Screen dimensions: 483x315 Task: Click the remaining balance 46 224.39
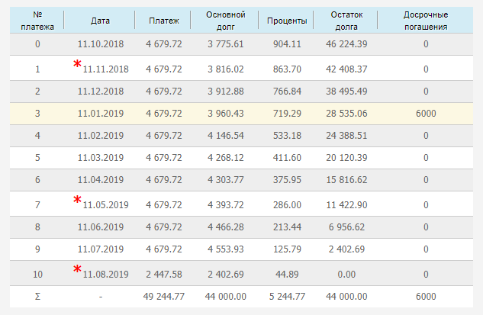(349, 45)
